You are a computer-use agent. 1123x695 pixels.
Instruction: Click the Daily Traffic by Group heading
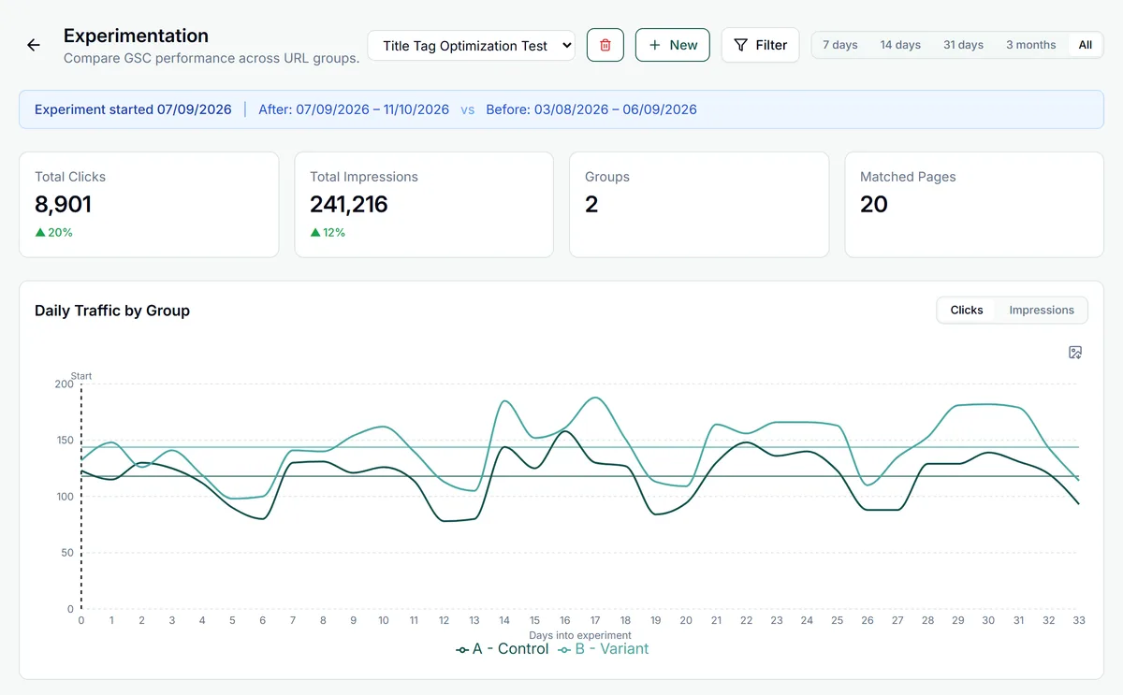coord(112,311)
